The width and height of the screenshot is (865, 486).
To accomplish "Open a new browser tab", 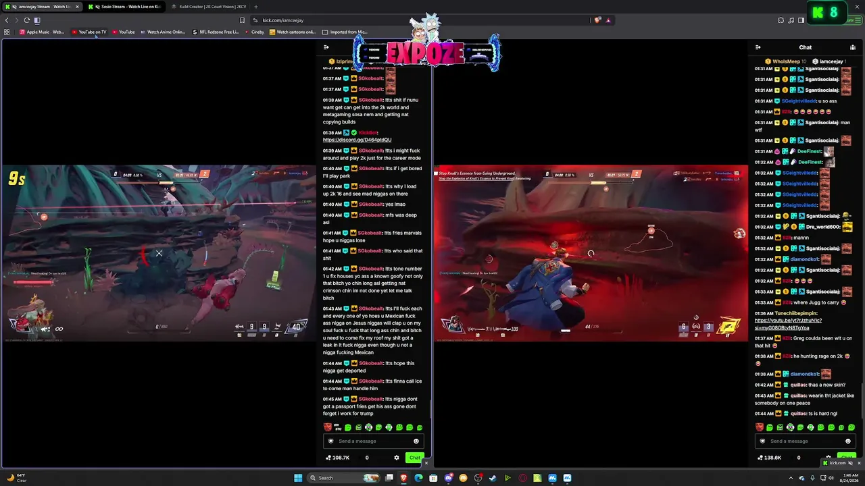I will 255,7.
